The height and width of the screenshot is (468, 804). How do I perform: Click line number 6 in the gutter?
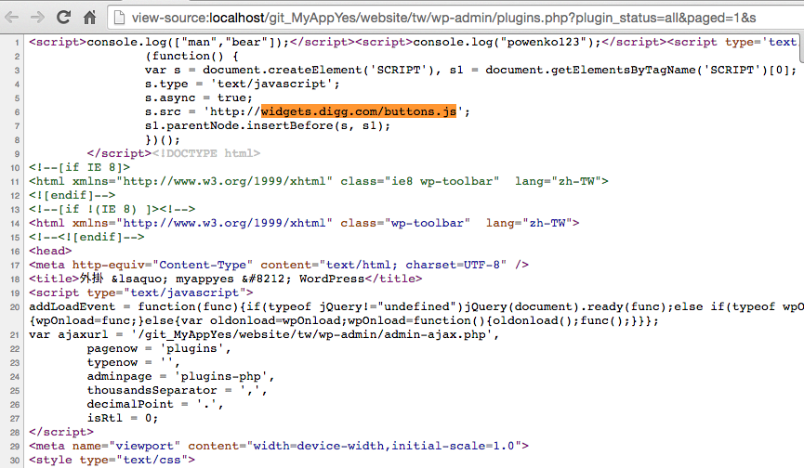17,112
